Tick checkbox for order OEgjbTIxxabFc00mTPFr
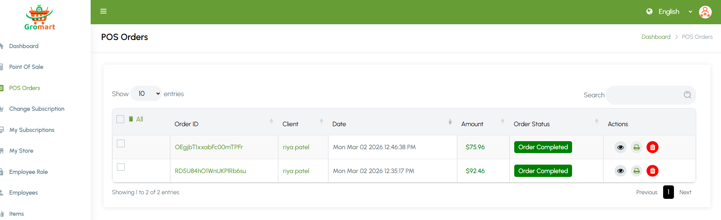The image size is (721, 220). point(121,143)
